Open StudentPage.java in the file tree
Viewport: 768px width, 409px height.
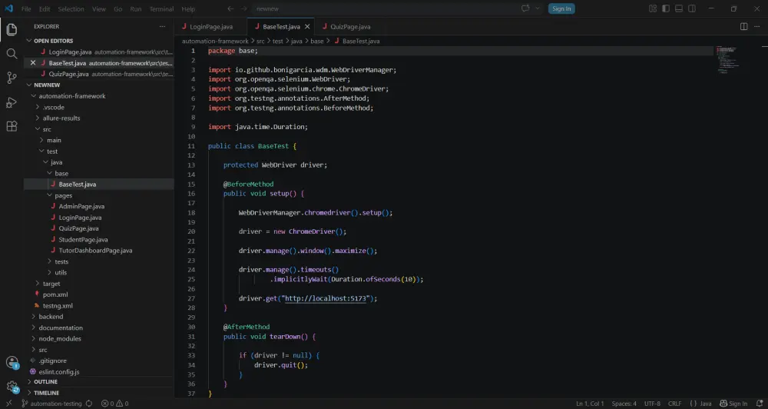click(x=83, y=239)
